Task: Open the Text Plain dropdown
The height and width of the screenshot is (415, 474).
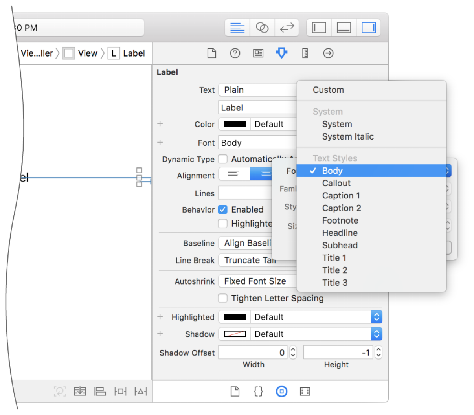Action: [257, 90]
